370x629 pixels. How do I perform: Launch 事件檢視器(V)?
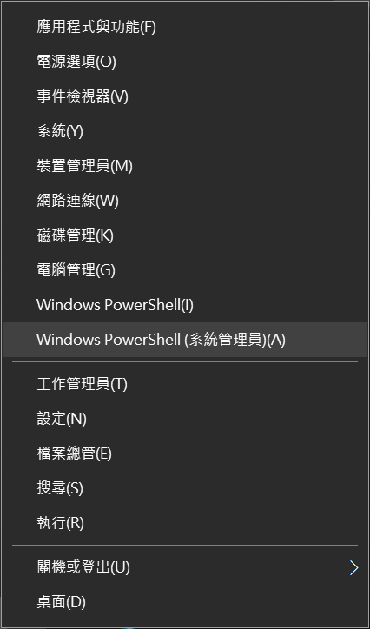pyautogui.click(x=185, y=96)
